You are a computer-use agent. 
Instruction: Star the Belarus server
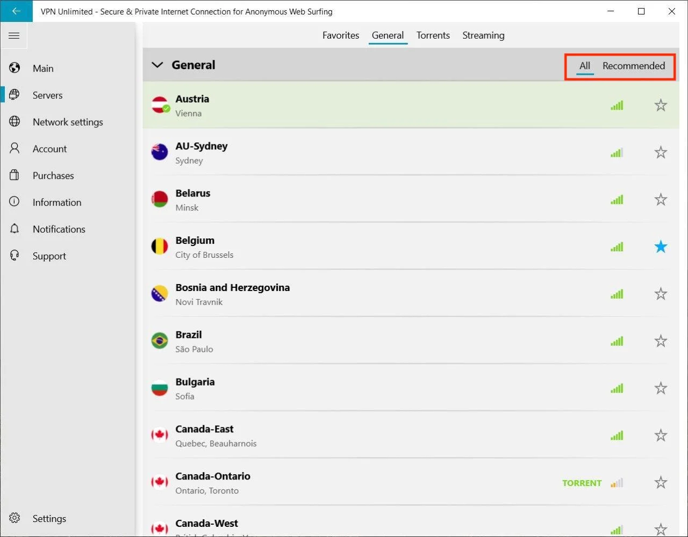[x=661, y=200]
